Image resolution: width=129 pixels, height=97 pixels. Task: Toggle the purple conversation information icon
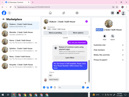point(86,21)
